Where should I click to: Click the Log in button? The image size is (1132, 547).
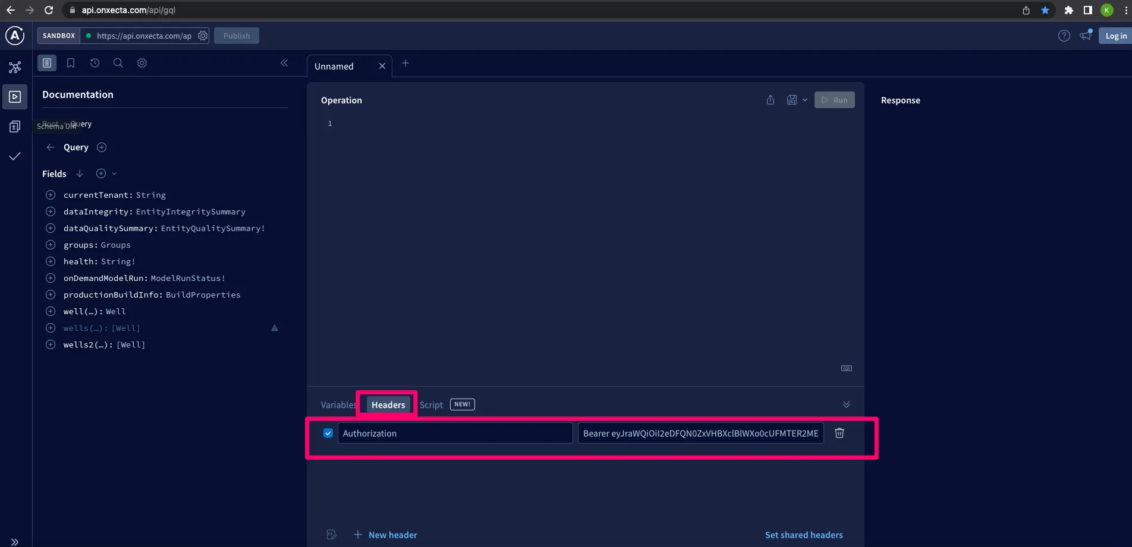[1116, 36]
